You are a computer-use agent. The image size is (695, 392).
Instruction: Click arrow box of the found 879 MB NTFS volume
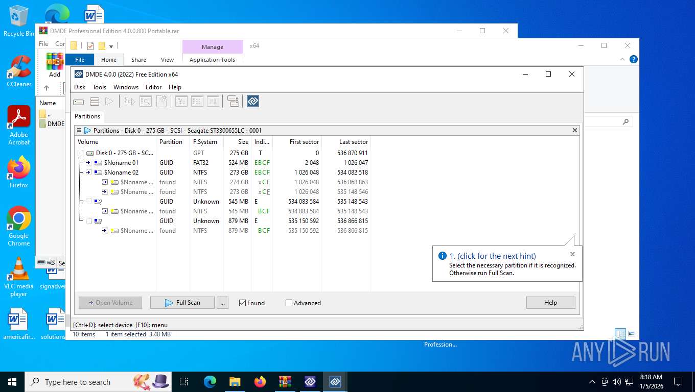[x=105, y=231]
